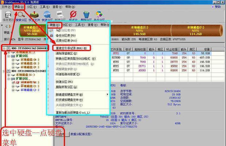Select the EXTEND row with 407.2GB capacity

(x=161, y=58)
